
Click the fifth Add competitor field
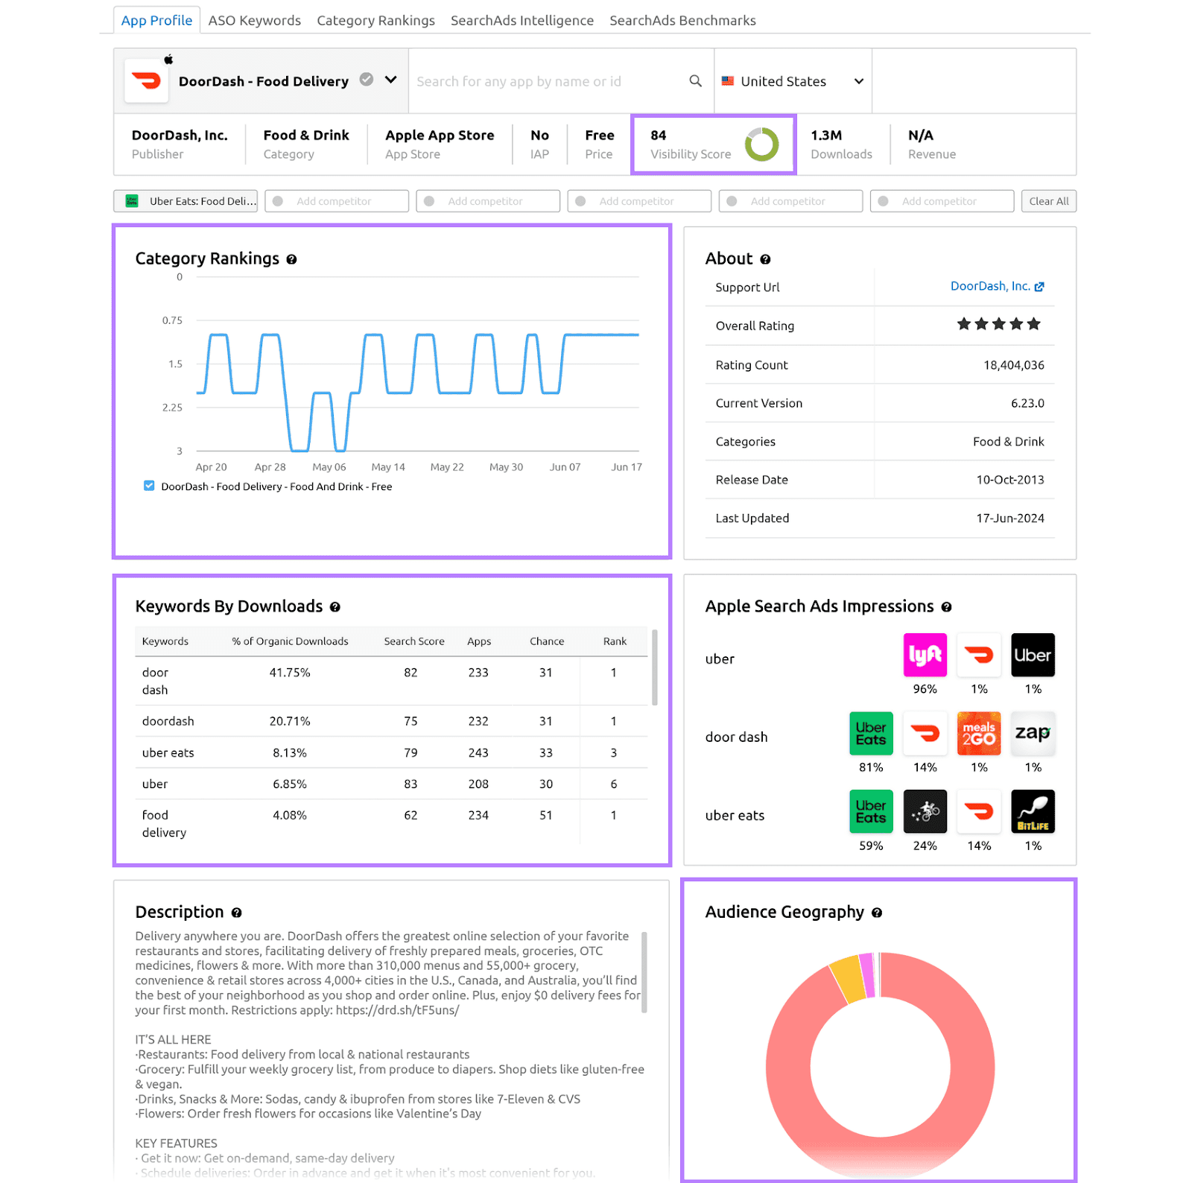[942, 201]
